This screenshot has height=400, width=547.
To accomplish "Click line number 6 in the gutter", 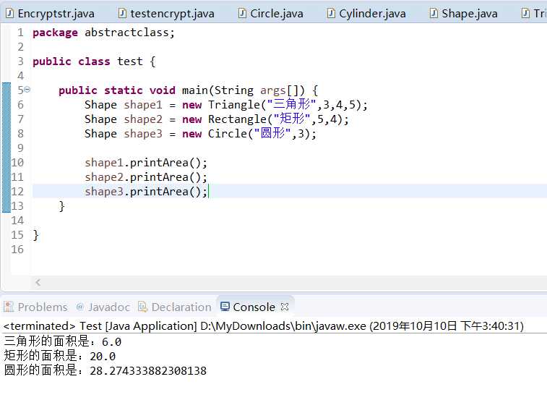I will coord(20,105).
